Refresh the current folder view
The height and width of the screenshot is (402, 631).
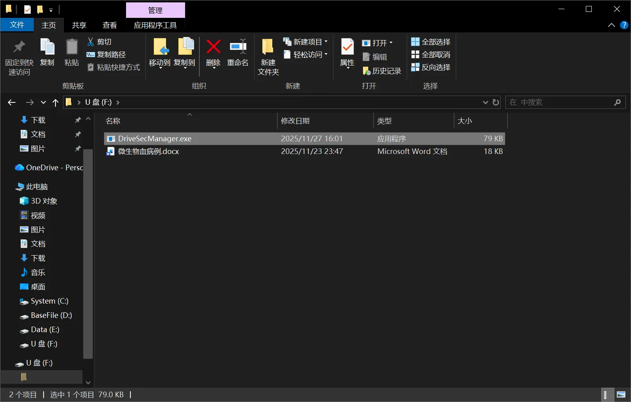[496, 102]
